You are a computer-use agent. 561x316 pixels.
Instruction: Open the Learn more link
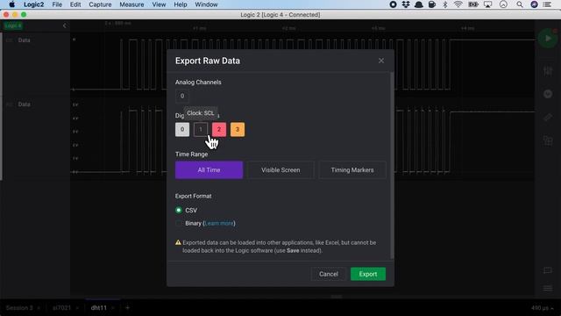point(219,223)
